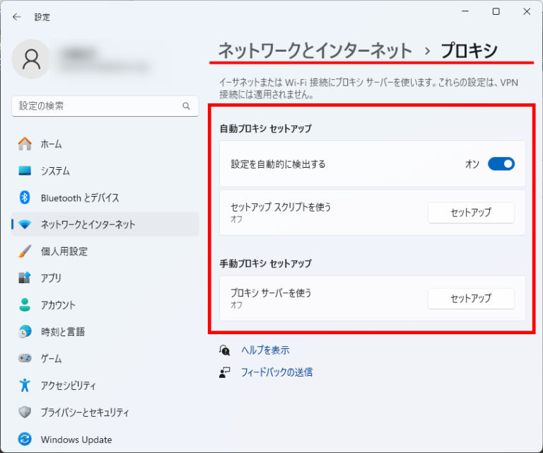Click the help headset icon
The image size is (543, 453).
pos(224,350)
